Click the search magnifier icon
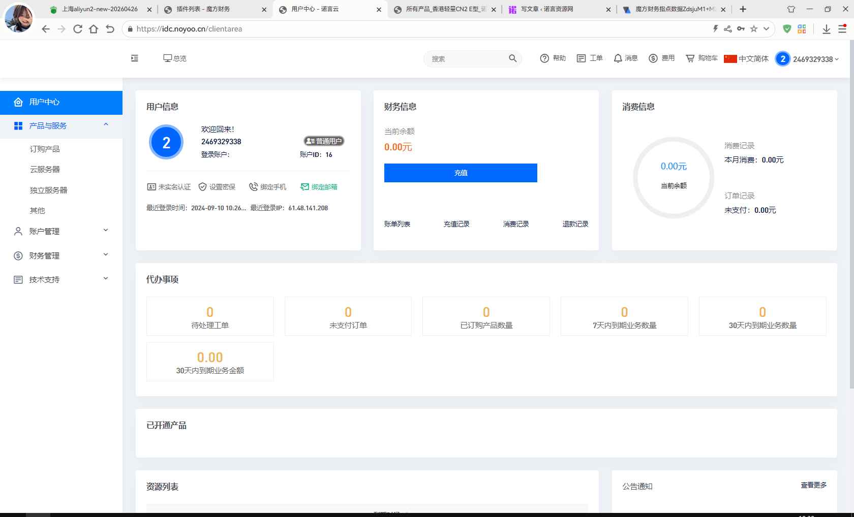This screenshot has height=517, width=854. tap(513, 58)
